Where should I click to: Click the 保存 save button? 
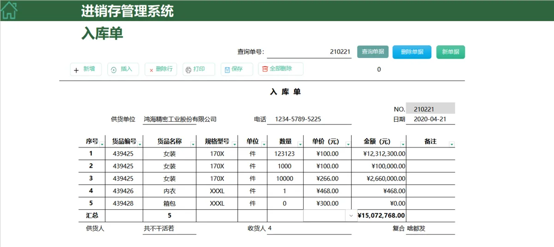pos(236,70)
